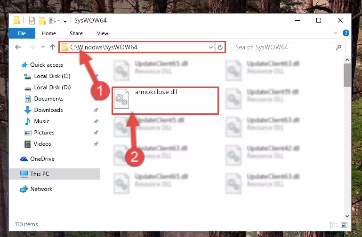Click the armokclose.dll gear file icon
Screen dimensions: 362x237
click(121, 99)
